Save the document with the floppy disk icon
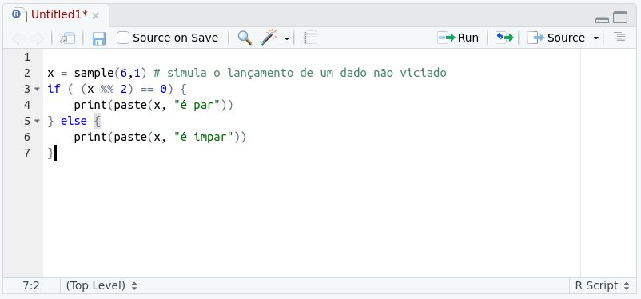 pyautogui.click(x=99, y=38)
